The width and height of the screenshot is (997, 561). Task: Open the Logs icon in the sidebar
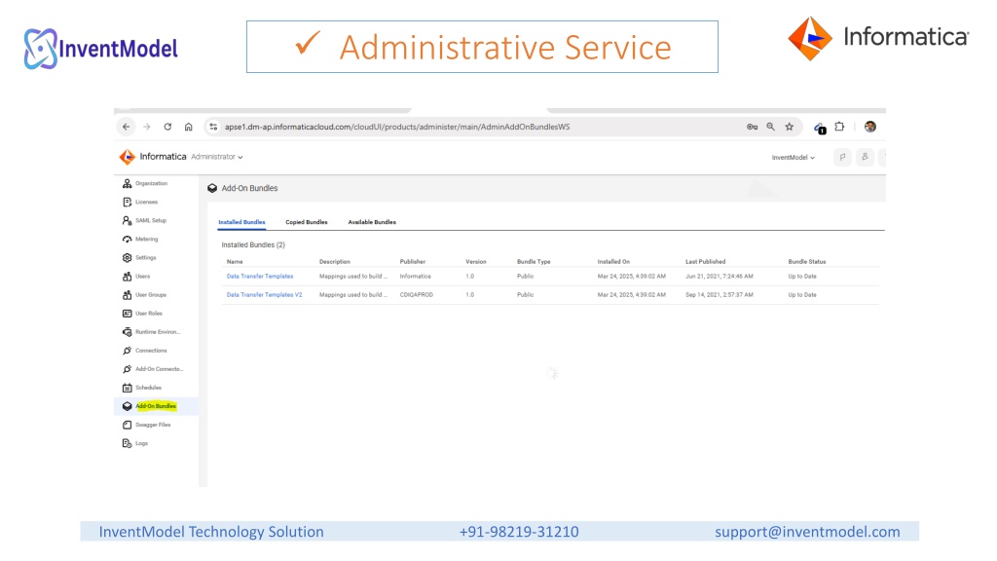tap(128, 443)
